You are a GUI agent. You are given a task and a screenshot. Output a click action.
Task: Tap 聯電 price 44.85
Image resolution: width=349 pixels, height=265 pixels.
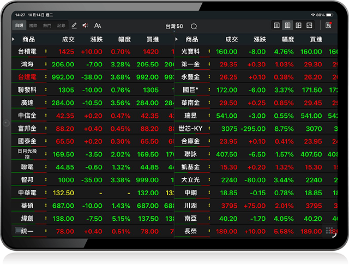click(65, 167)
